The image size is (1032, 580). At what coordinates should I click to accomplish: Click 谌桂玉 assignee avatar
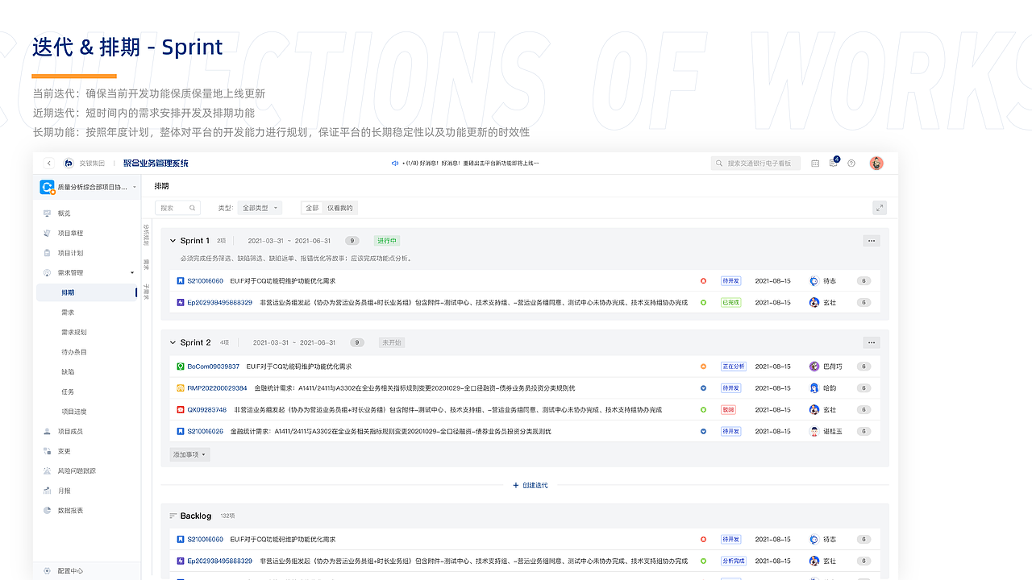click(814, 432)
